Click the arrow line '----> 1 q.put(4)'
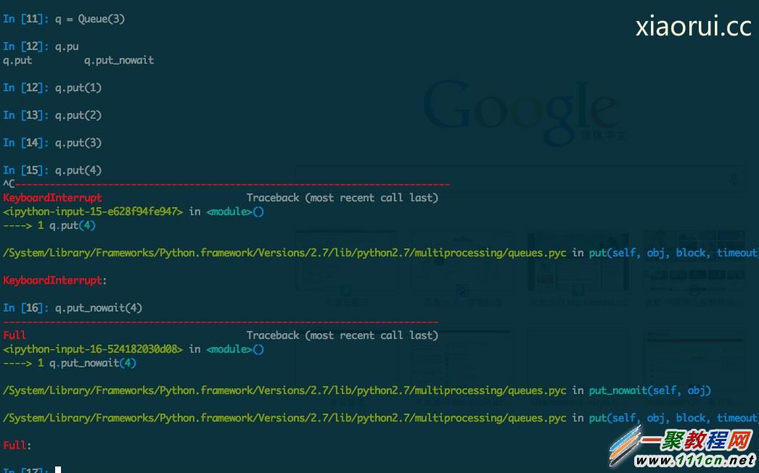 49,225
